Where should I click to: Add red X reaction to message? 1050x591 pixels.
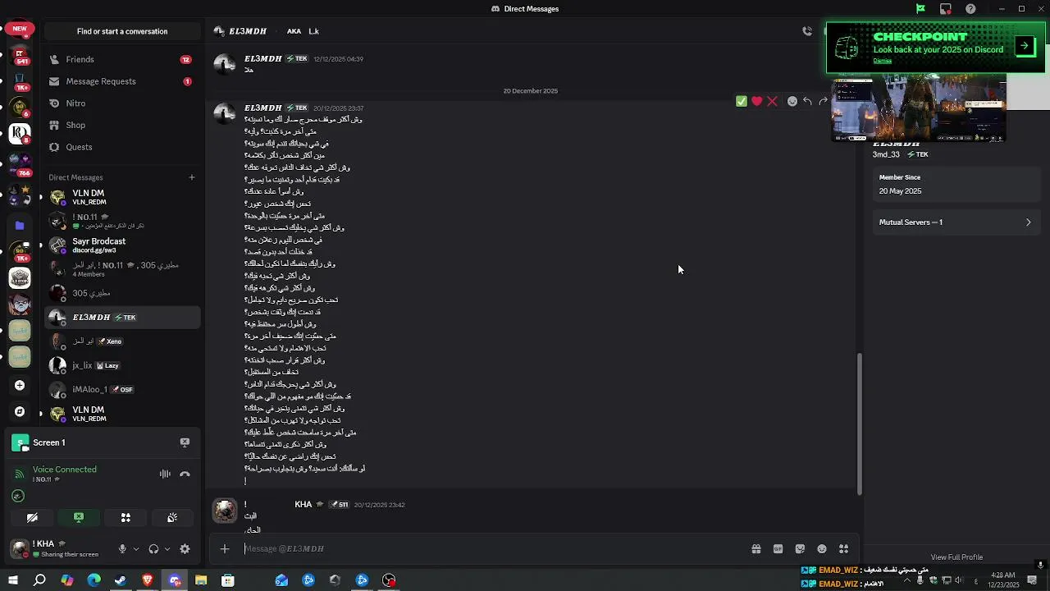[772, 101]
